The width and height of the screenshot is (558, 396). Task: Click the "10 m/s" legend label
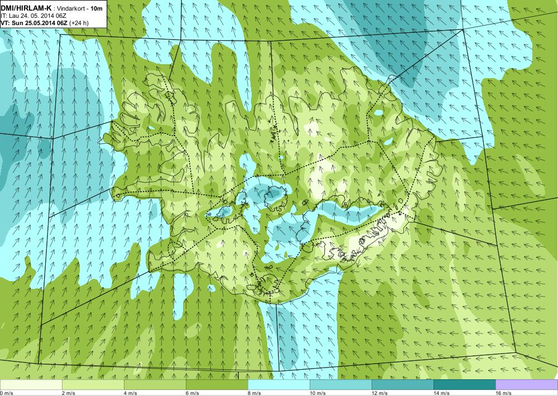click(318, 393)
